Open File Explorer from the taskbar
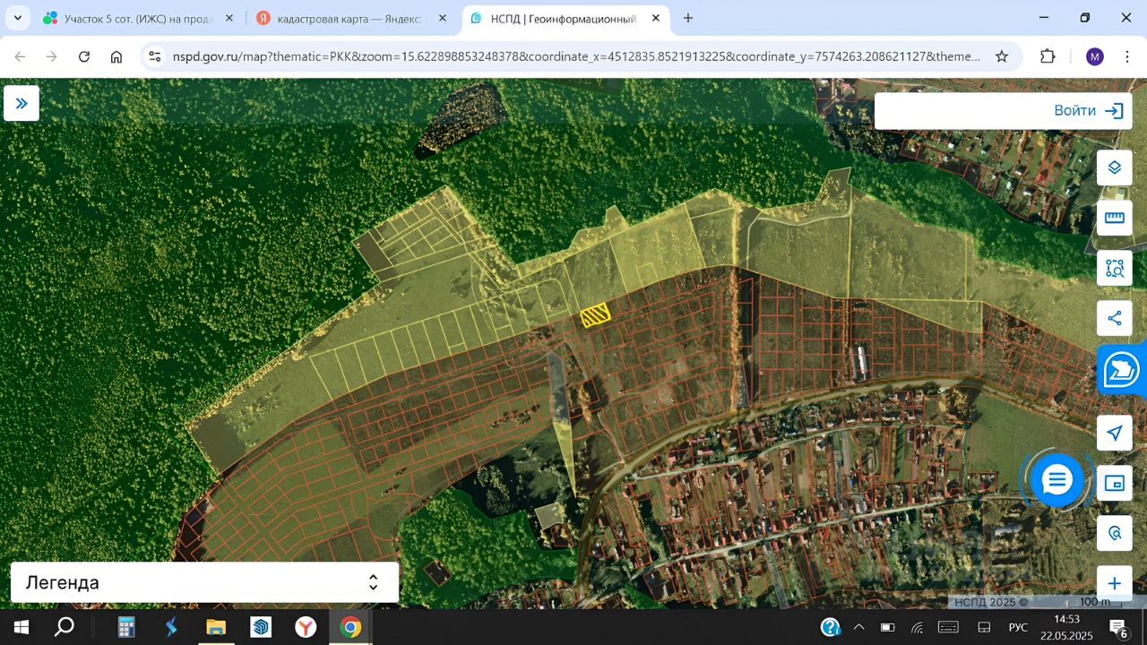 216,627
